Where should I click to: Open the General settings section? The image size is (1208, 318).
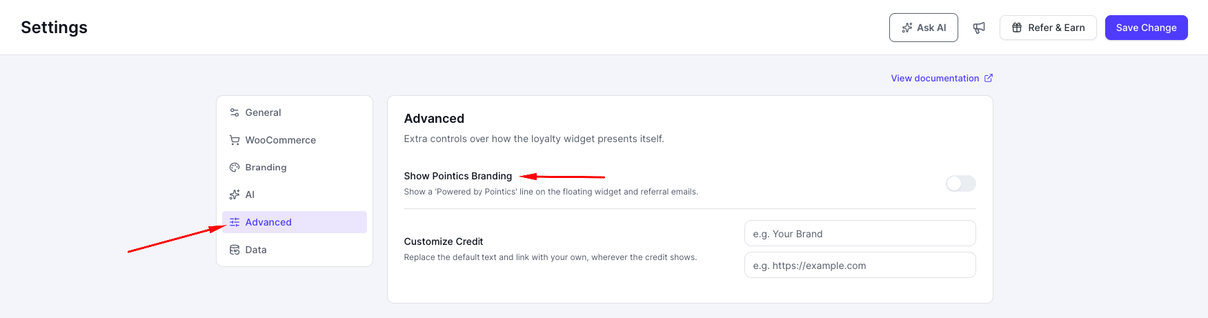tap(295, 112)
